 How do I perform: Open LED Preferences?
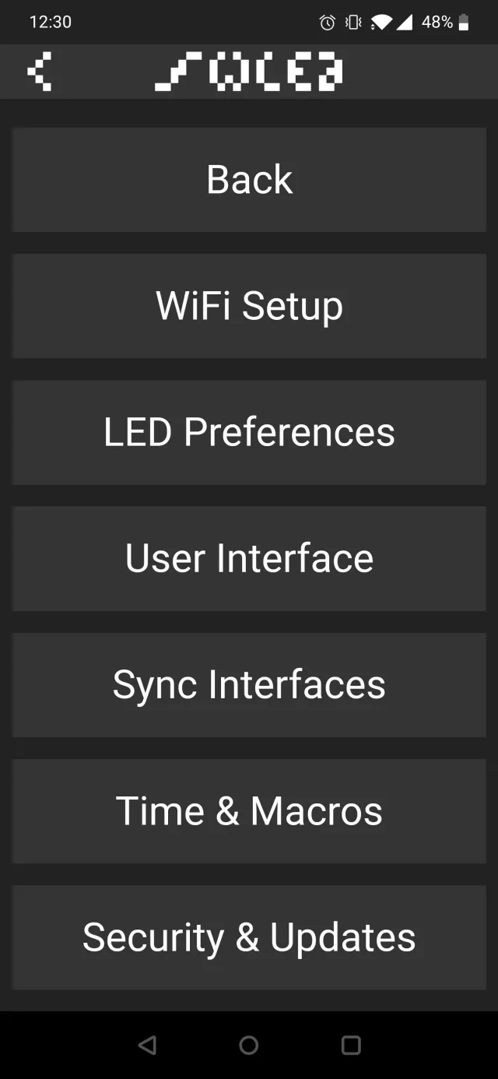coord(249,432)
